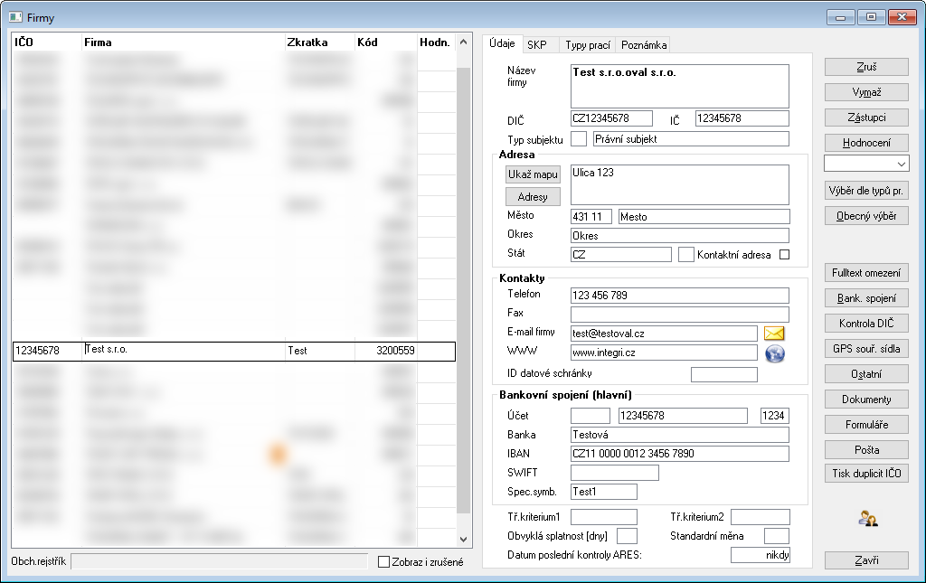926x583 pixels.
Task: Click the users icon above Zavři
Action: pos(867,518)
